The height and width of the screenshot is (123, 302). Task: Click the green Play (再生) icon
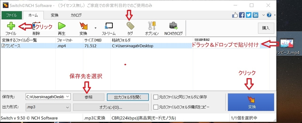[x=62, y=26]
